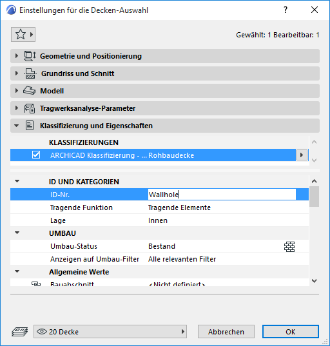Open the Rohbaudecke classification flyout arrow
This screenshot has height=346, width=330.
[302, 155]
